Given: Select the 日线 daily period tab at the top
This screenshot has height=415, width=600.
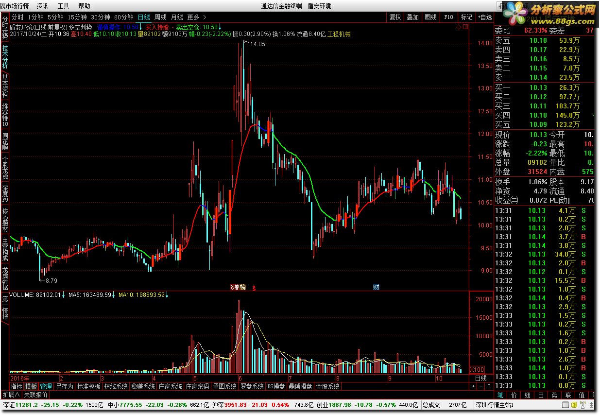Looking at the screenshot, I should click(144, 17).
